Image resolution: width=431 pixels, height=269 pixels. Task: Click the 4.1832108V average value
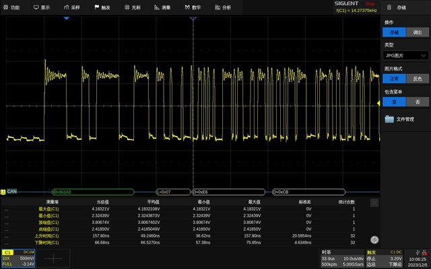point(149,209)
